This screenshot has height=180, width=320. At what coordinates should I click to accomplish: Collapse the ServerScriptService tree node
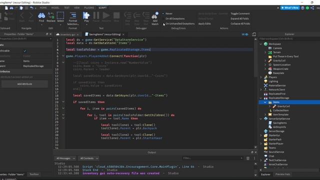point(261,119)
